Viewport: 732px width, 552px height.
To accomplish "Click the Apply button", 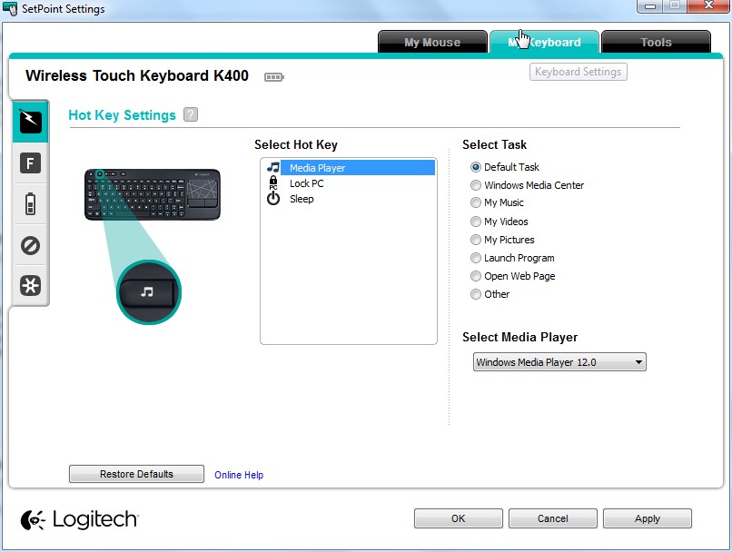I will [647, 518].
